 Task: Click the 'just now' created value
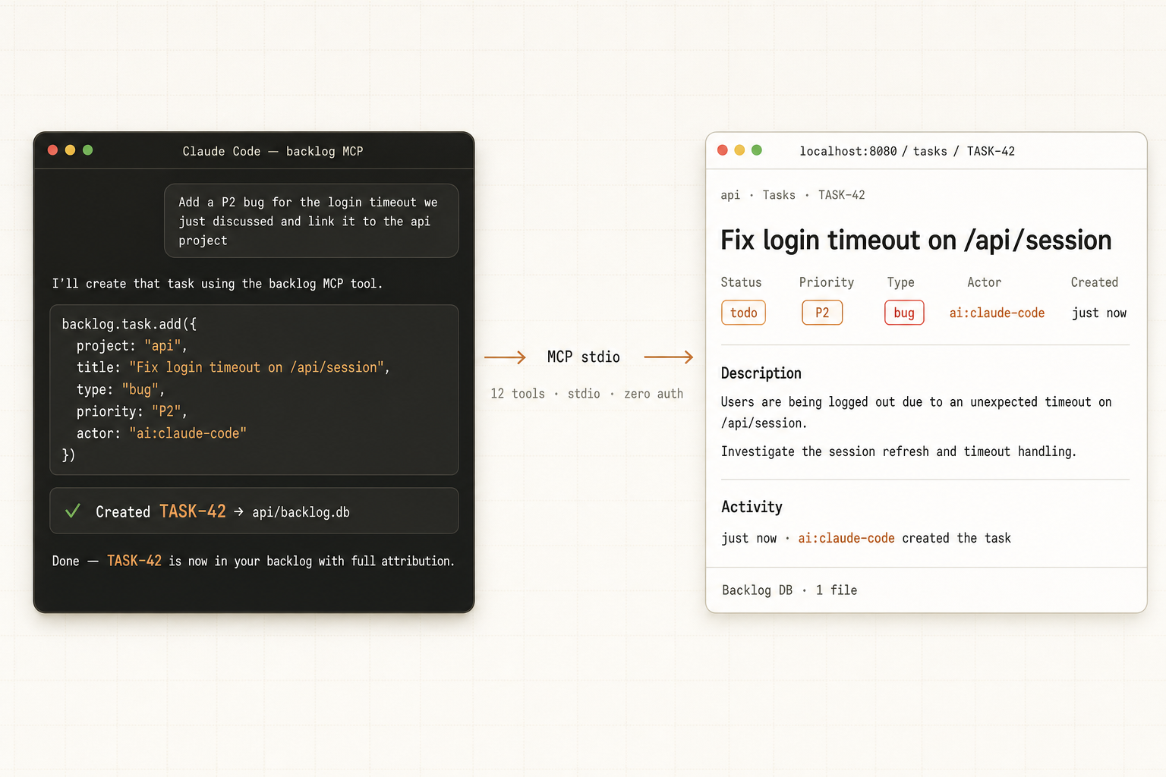pos(1099,313)
